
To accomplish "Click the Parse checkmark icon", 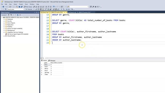I will tap(36, 9).
